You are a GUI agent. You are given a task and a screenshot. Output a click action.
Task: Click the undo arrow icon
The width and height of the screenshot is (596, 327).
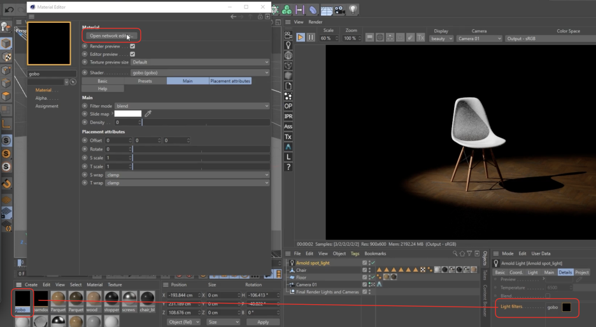[x=10, y=10]
